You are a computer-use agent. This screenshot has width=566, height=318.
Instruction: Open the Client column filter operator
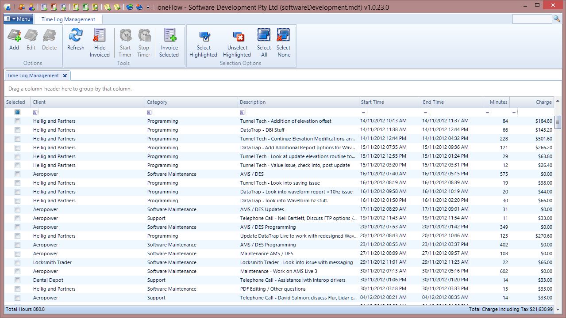(x=35, y=113)
